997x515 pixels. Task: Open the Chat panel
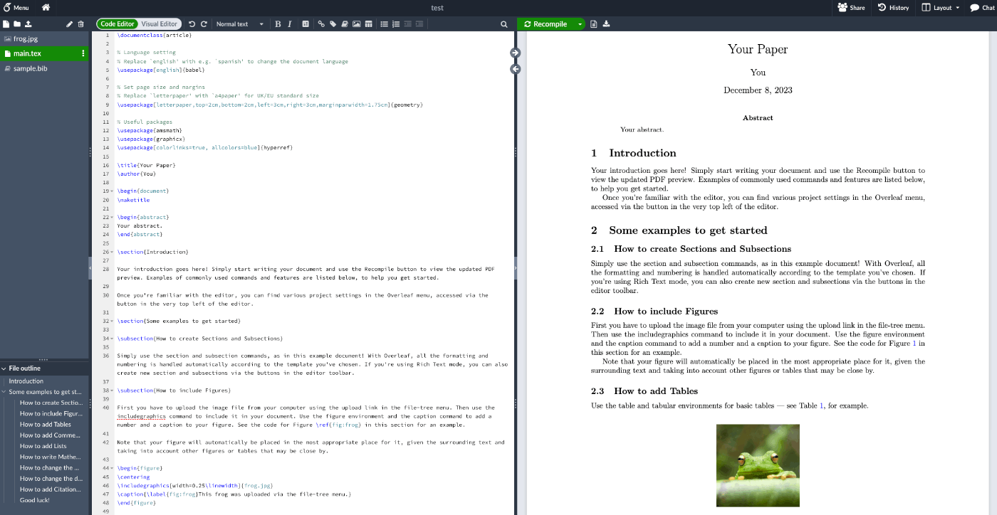982,8
